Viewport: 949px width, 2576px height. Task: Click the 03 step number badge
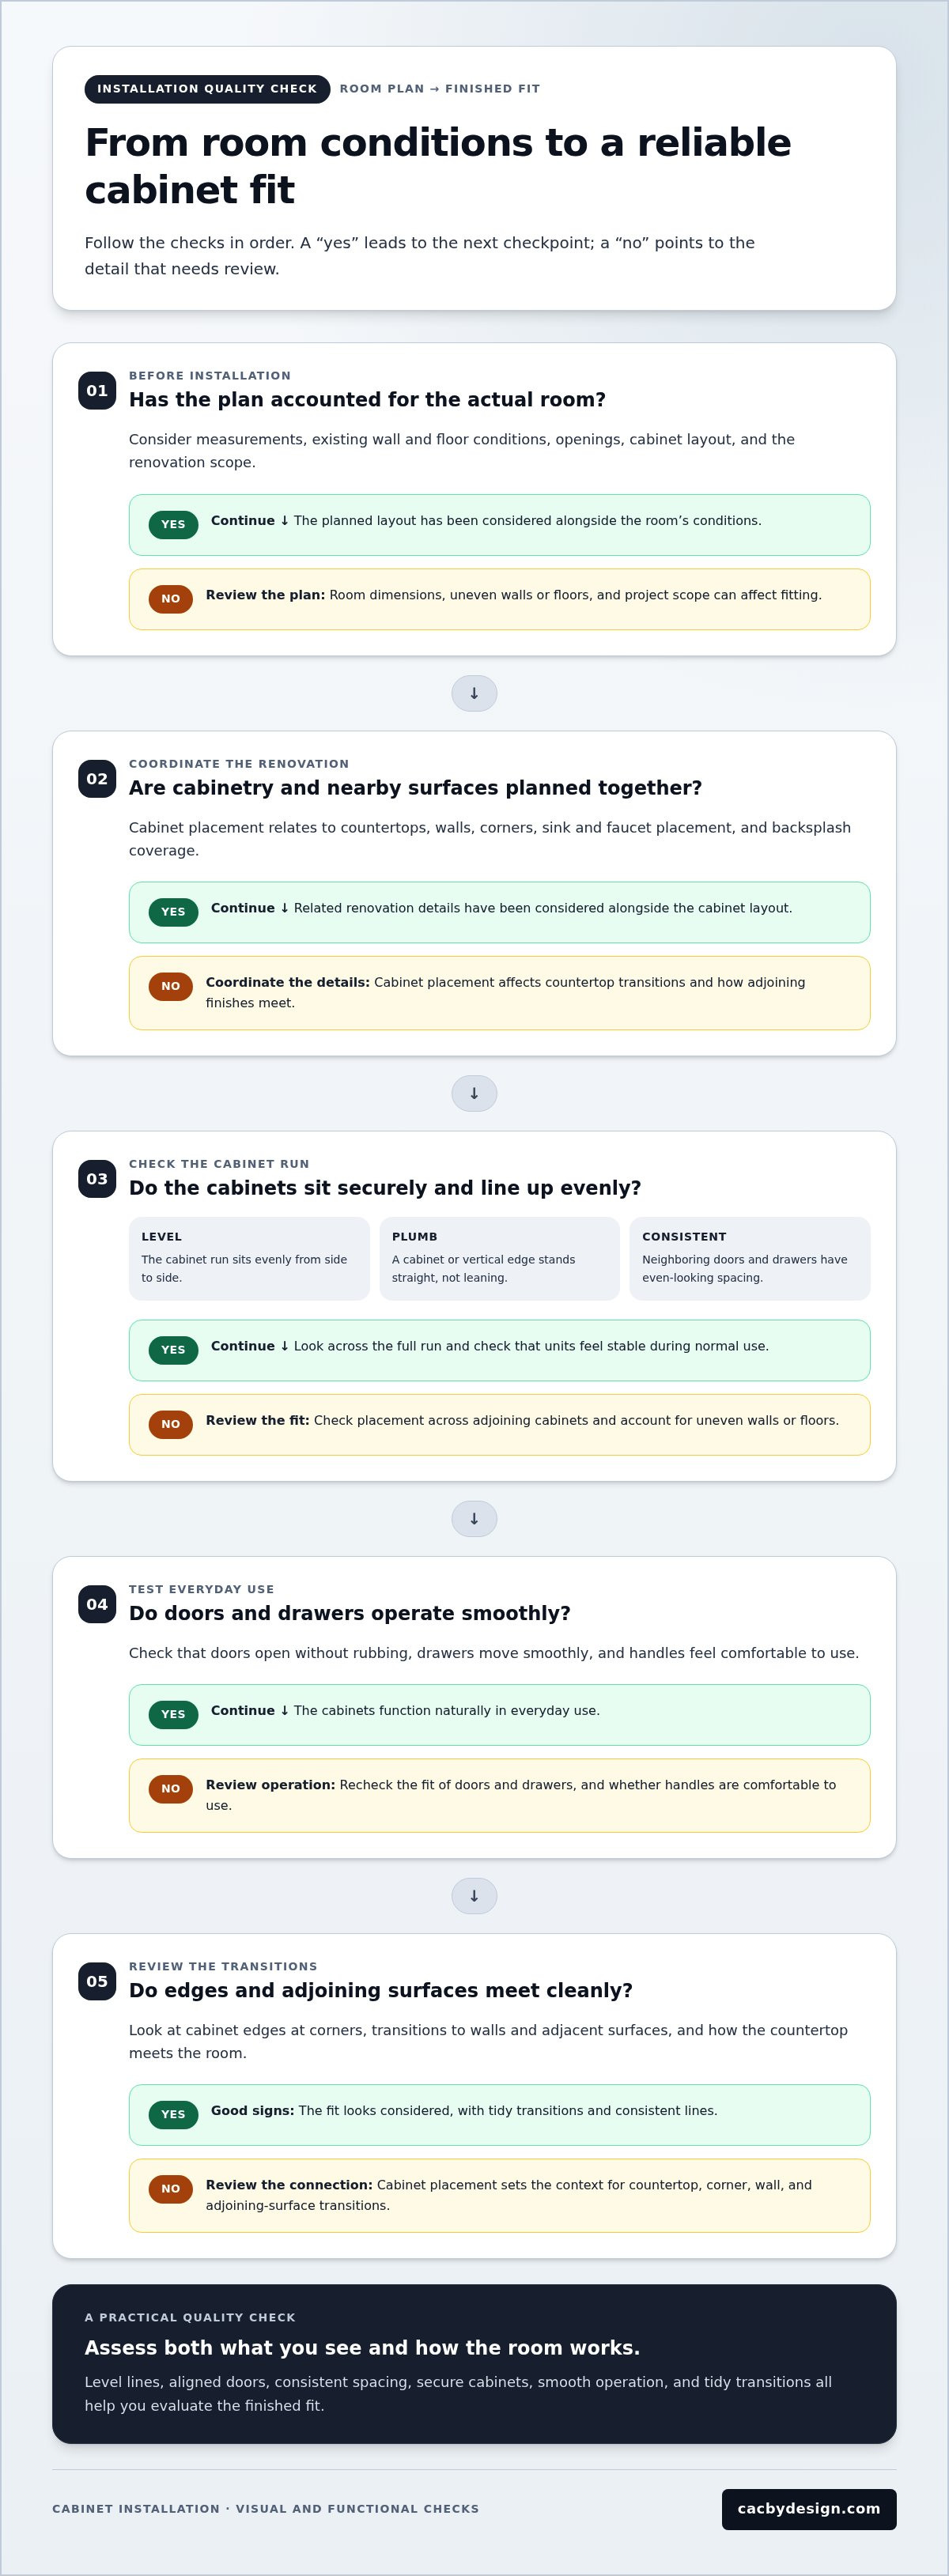97,1178
